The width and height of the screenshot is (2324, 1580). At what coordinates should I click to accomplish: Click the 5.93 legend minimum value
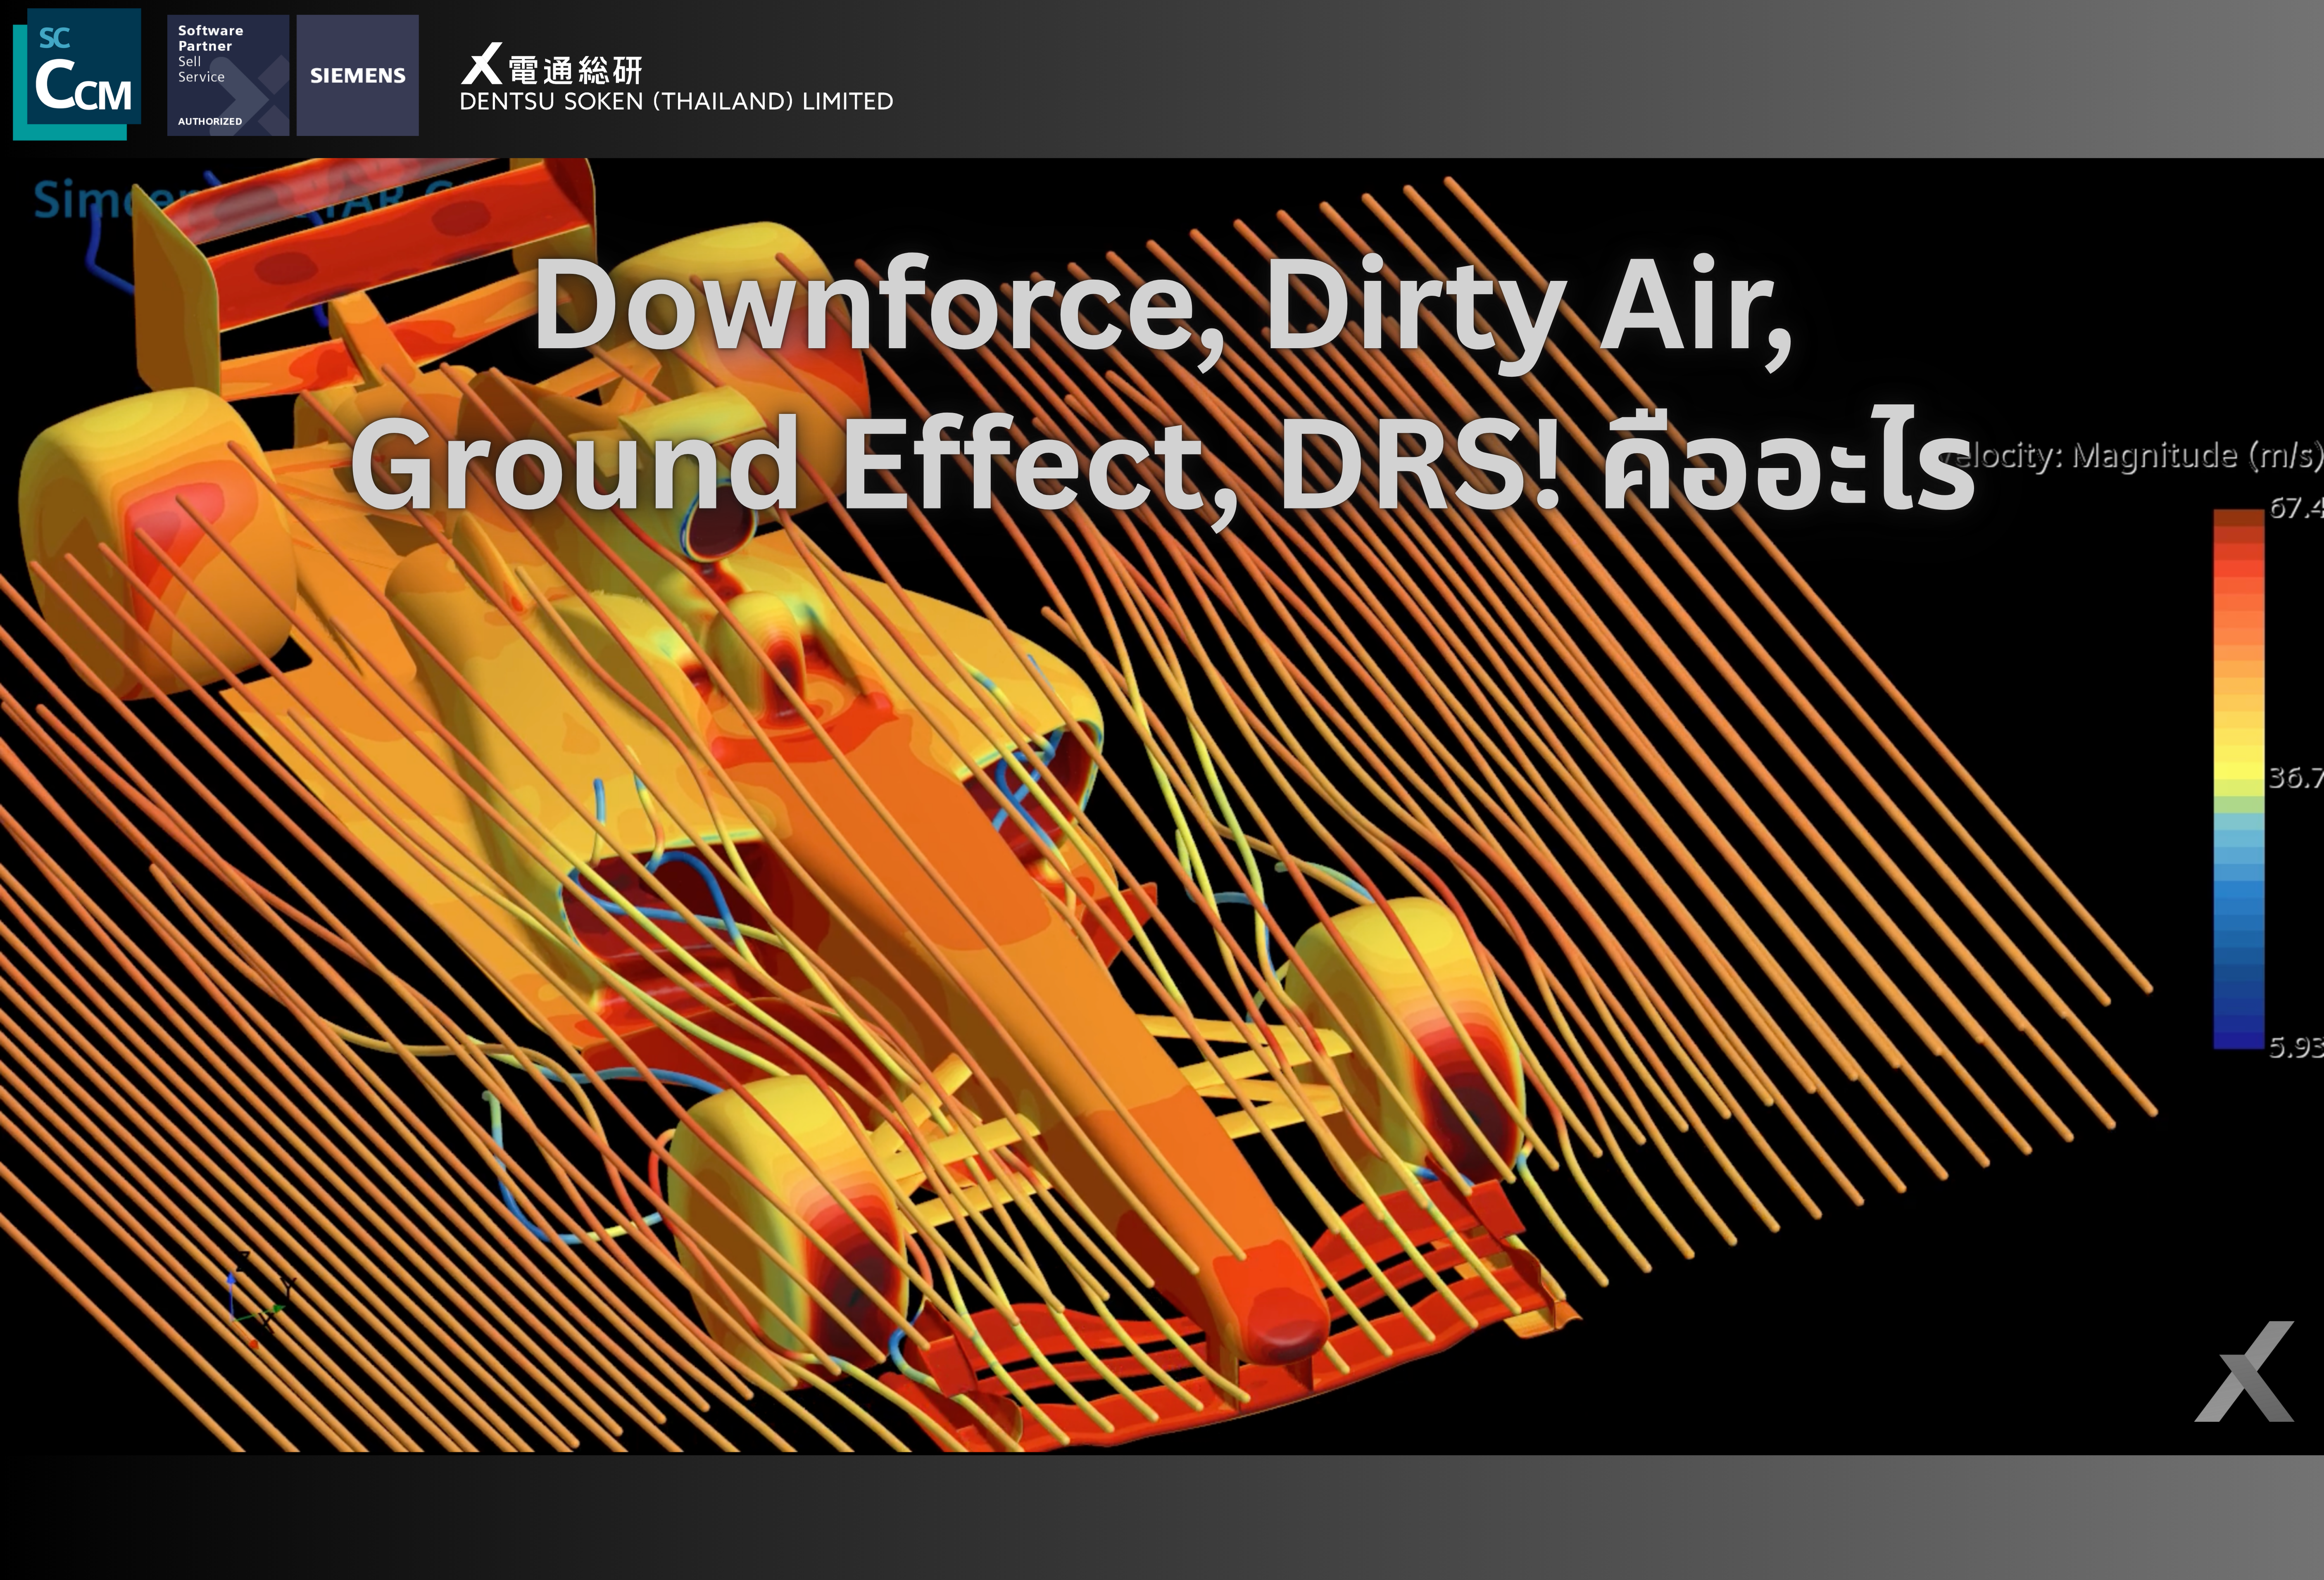[2296, 1047]
